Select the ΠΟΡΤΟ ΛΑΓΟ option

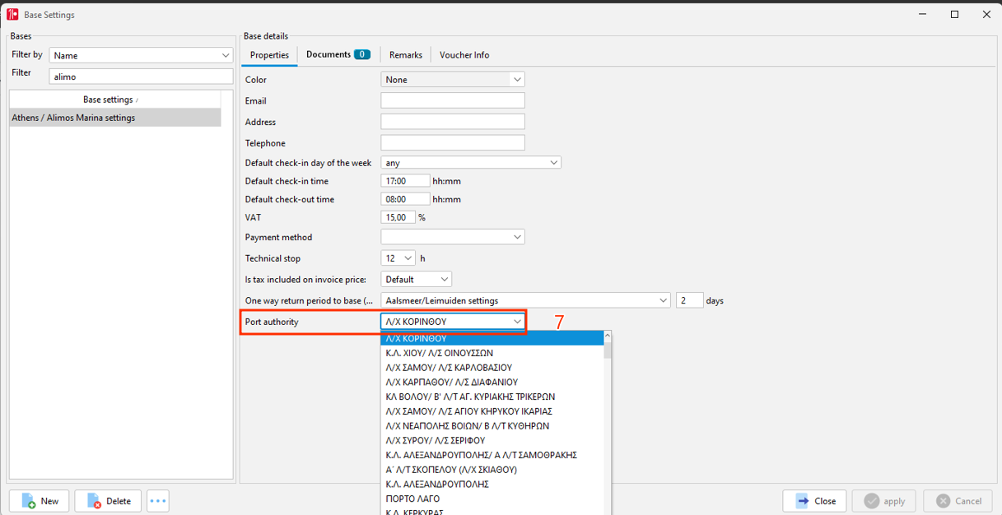492,499
